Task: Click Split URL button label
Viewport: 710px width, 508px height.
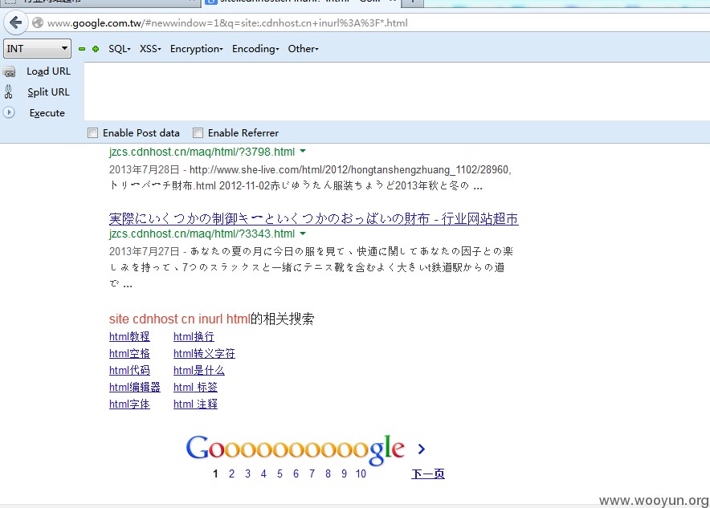Action: (48, 91)
